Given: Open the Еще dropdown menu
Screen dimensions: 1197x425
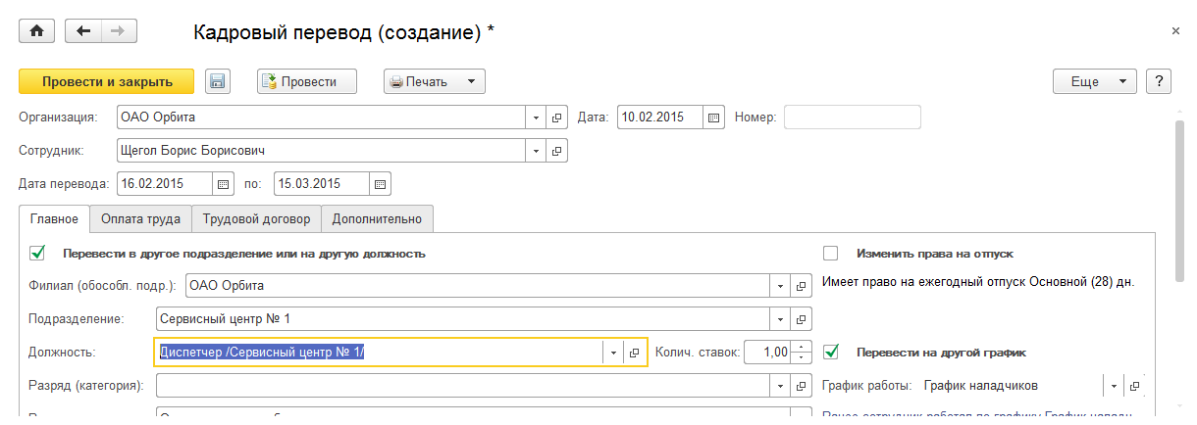Looking at the screenshot, I should tap(1094, 81).
